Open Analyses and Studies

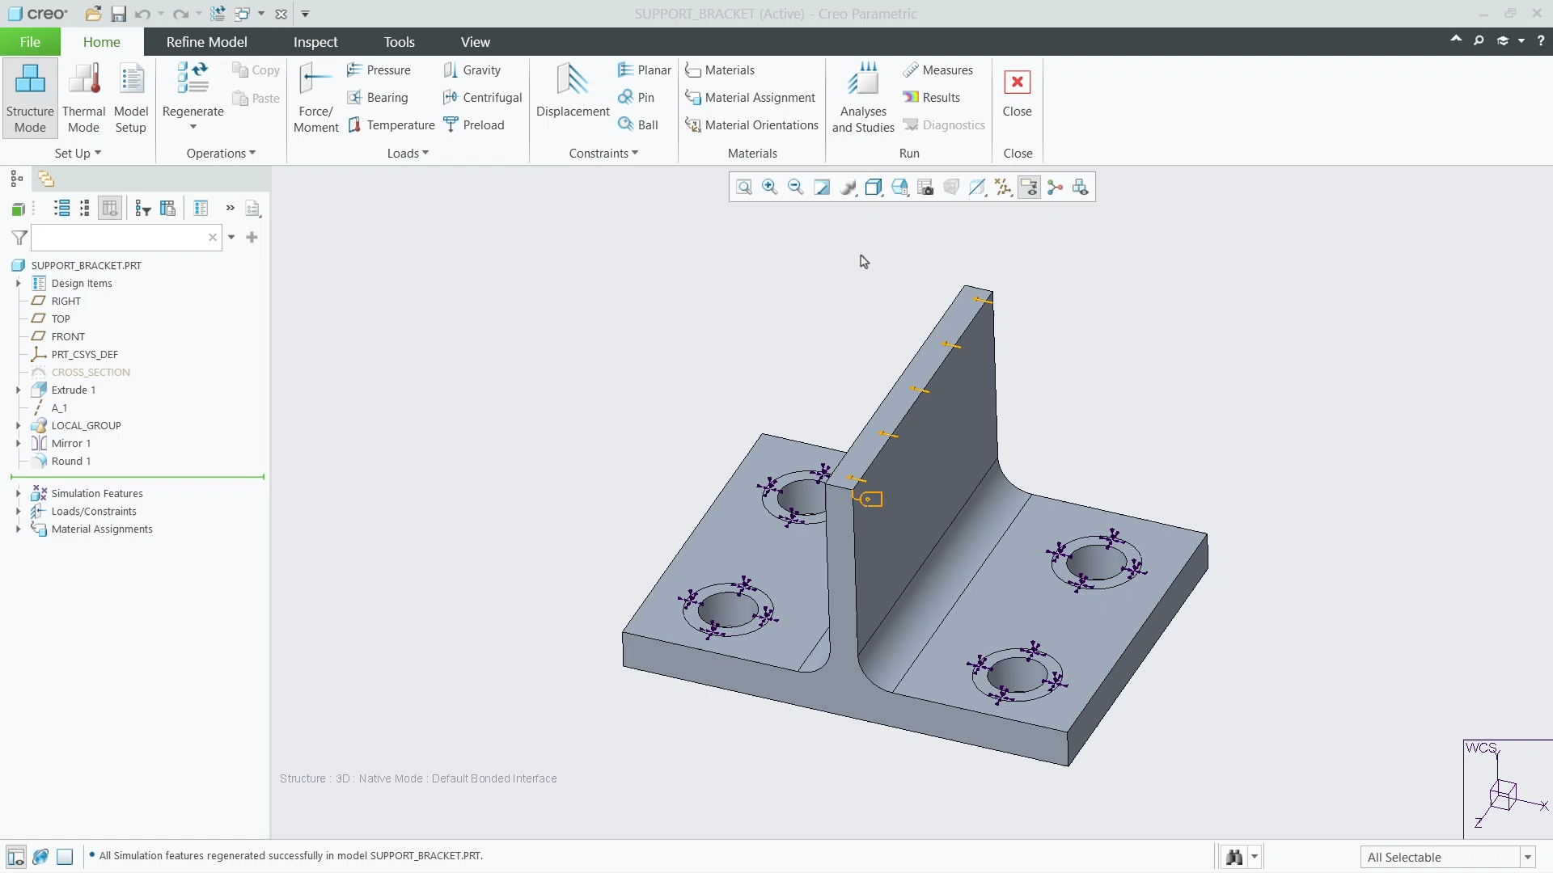pyautogui.click(x=863, y=98)
